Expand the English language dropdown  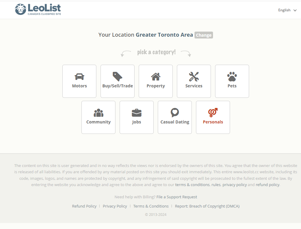pyautogui.click(x=284, y=10)
